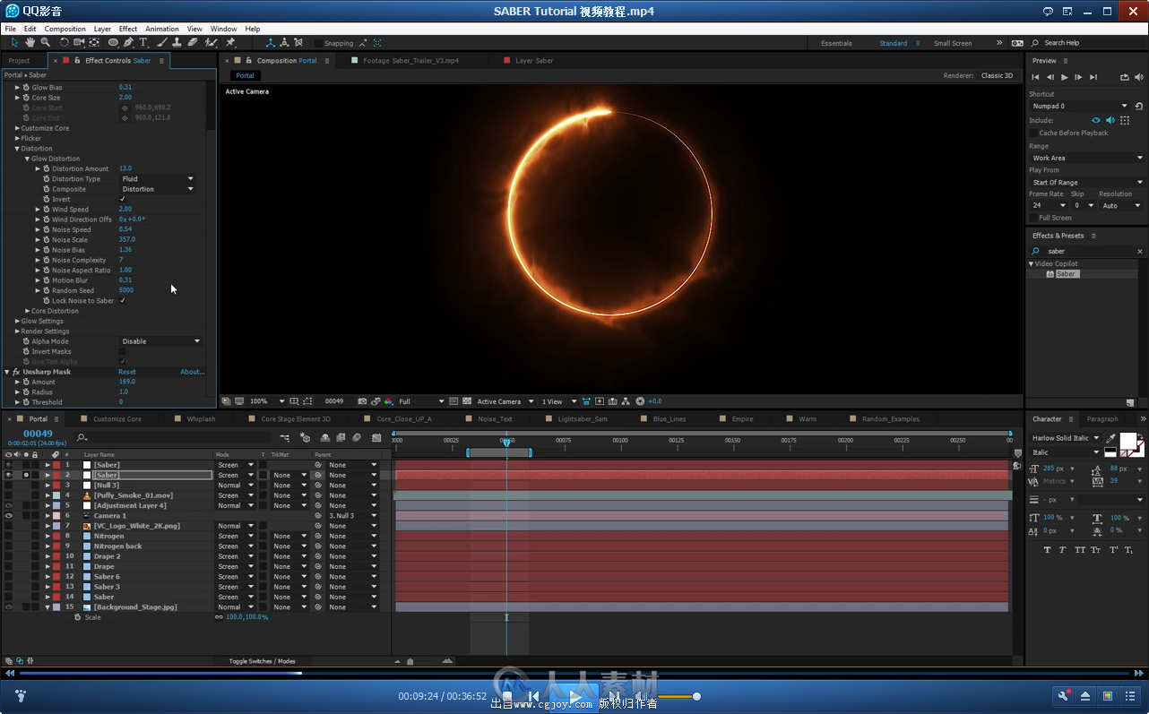The width and height of the screenshot is (1149, 714).
Task: Jump to first frame in Preview panel
Action: tap(1035, 77)
